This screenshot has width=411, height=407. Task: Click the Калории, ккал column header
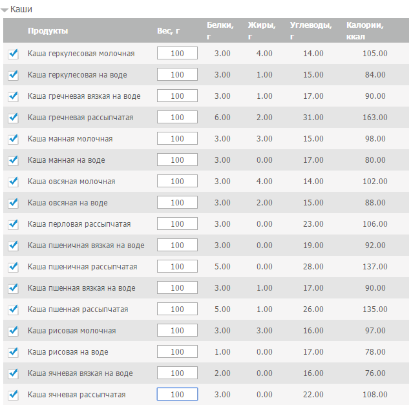point(365,31)
